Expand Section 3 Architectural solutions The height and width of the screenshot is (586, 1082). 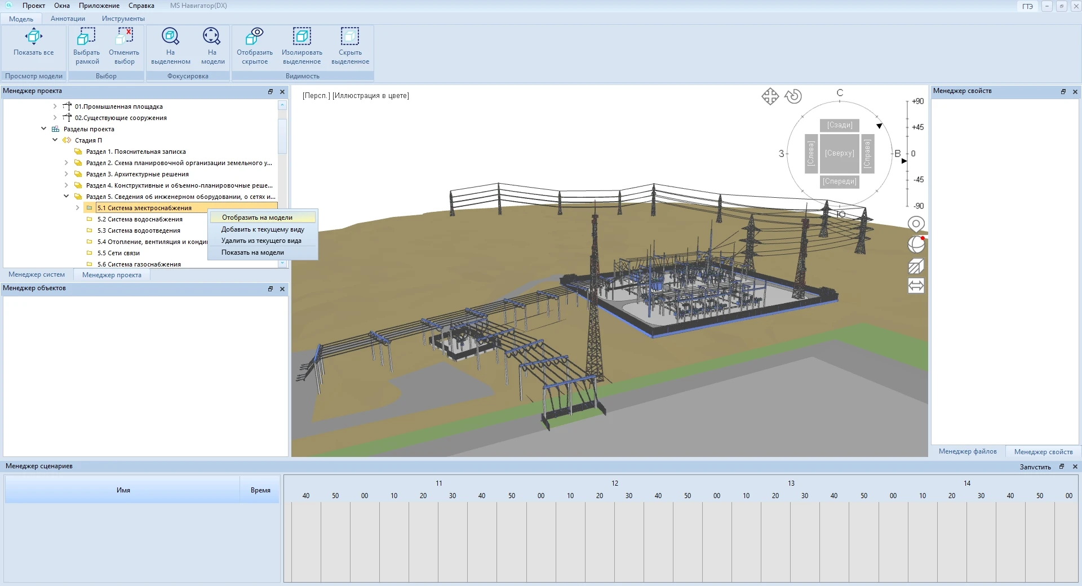[66, 174]
